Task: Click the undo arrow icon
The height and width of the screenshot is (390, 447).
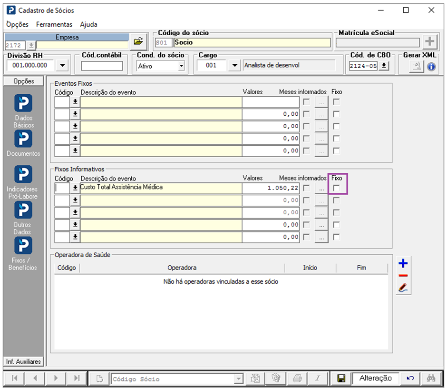Action: click(410, 378)
